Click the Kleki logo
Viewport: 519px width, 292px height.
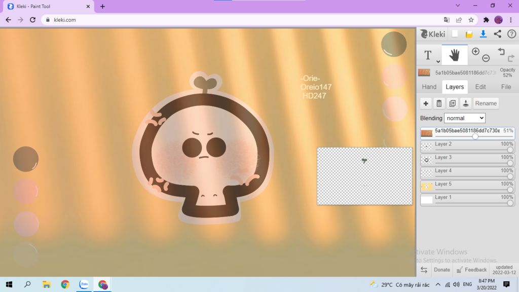(432, 34)
